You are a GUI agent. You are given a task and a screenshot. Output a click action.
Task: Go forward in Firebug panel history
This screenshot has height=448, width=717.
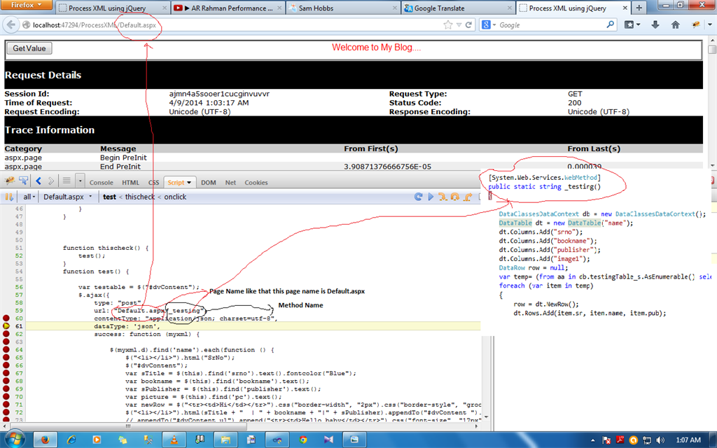[50, 181]
